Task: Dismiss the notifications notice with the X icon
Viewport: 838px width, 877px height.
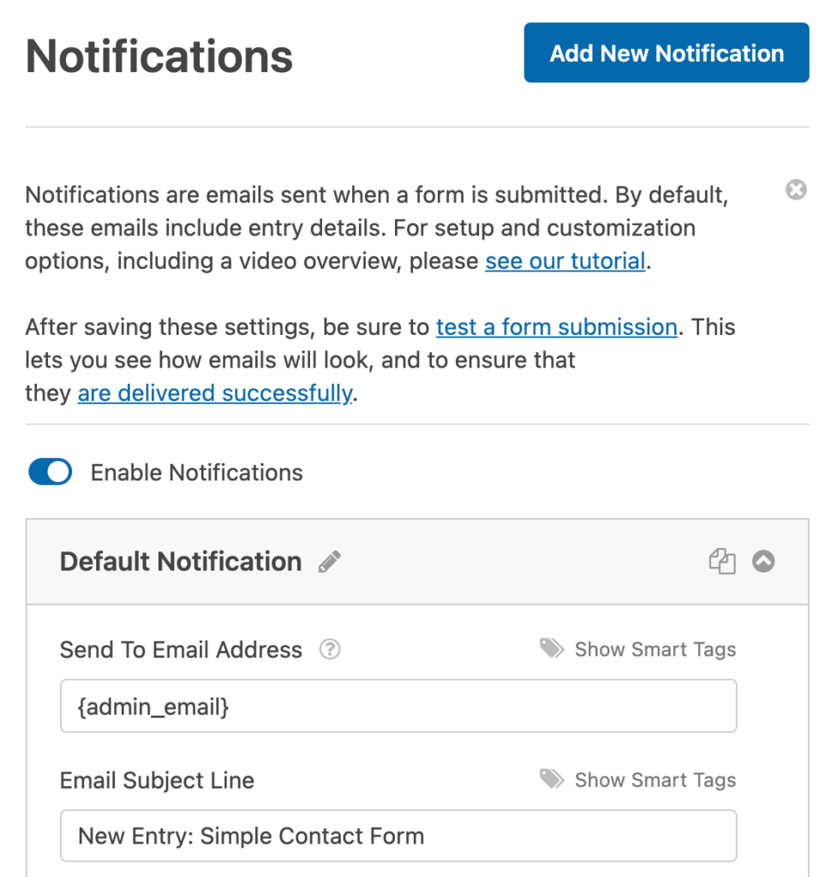Action: (x=795, y=190)
